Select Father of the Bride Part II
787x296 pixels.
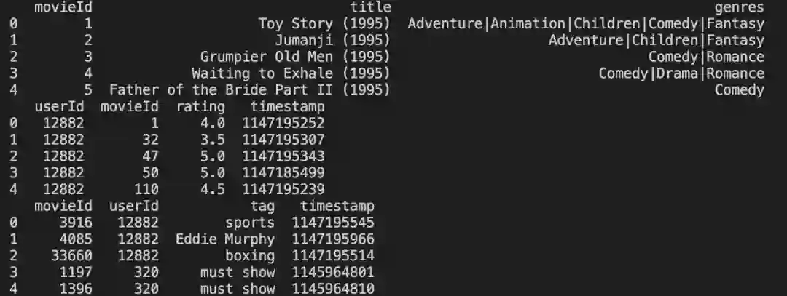tap(249, 90)
